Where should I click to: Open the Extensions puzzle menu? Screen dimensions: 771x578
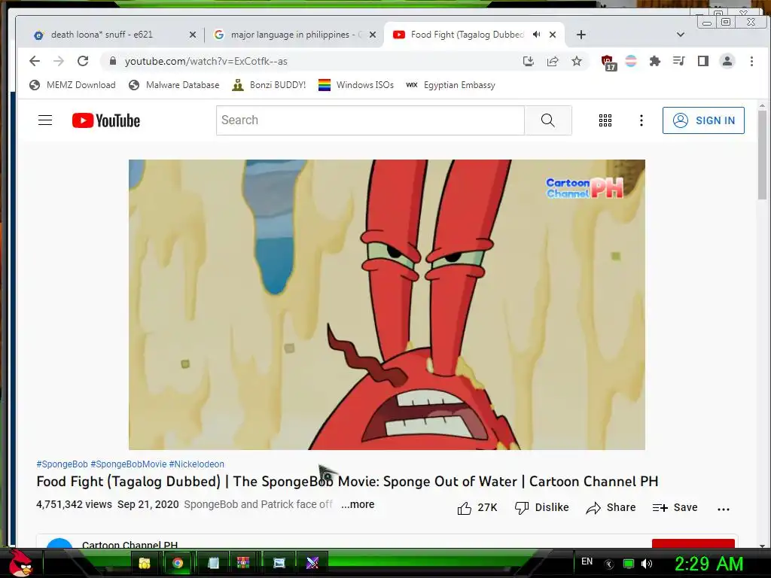[655, 62]
